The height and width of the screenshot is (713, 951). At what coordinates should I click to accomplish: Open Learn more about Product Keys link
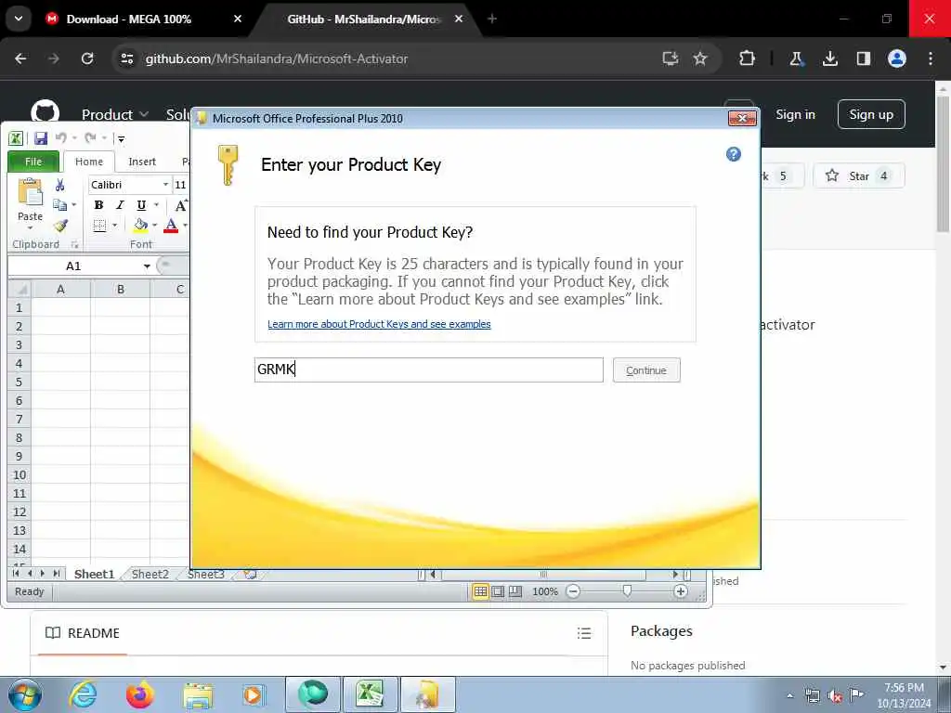pos(379,324)
